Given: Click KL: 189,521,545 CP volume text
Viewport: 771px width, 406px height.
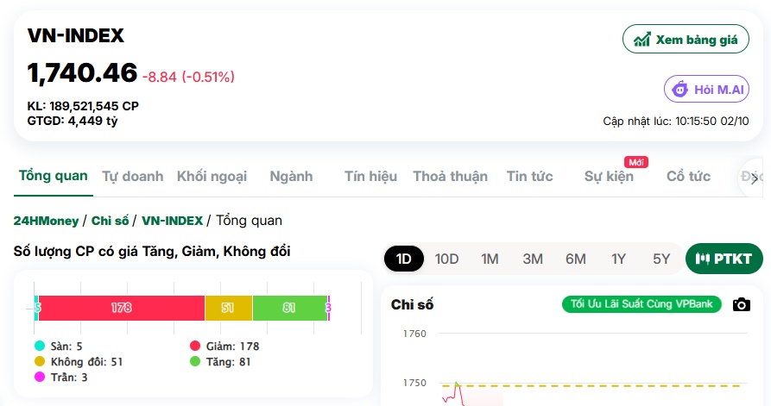Looking at the screenshot, I should pyautogui.click(x=83, y=106).
